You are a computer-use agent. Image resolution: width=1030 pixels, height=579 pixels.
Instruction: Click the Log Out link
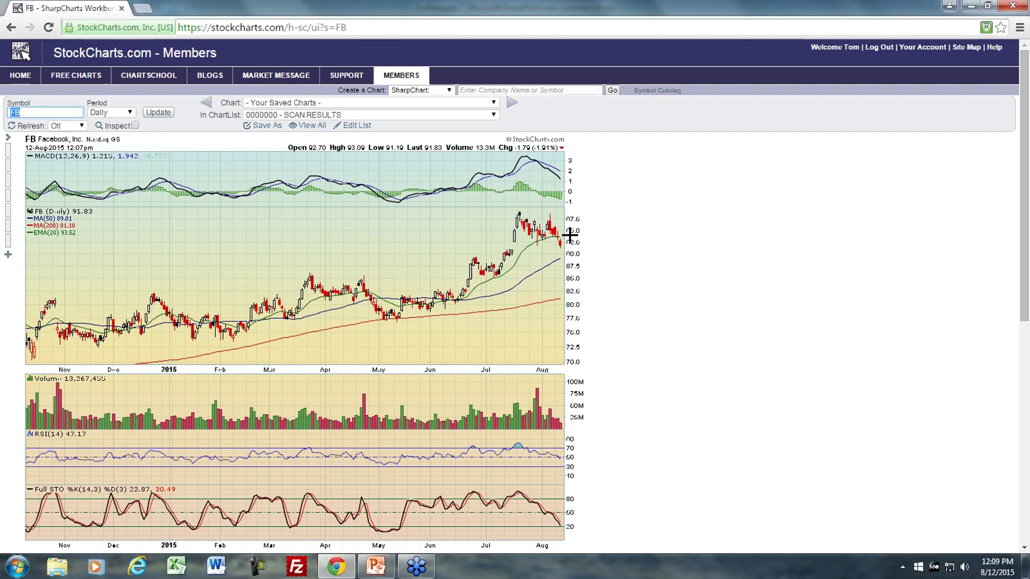[x=879, y=47]
